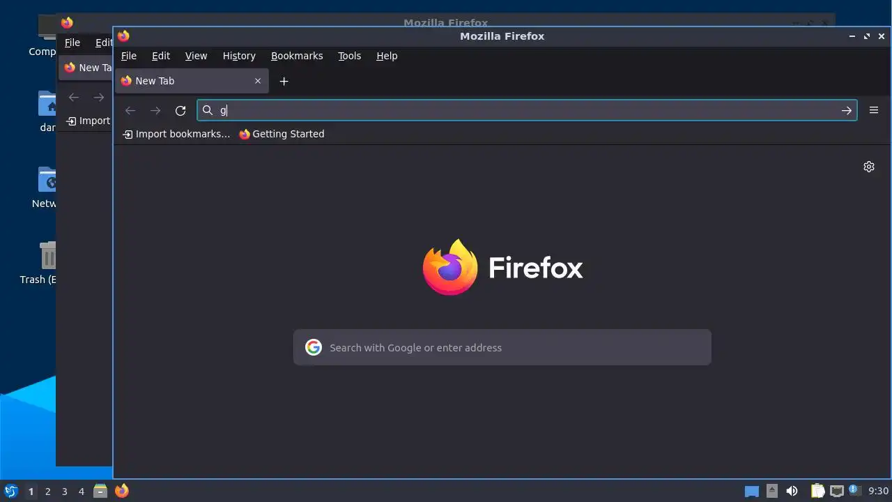
Task: Open new tab page settings gear
Action: [x=869, y=167]
